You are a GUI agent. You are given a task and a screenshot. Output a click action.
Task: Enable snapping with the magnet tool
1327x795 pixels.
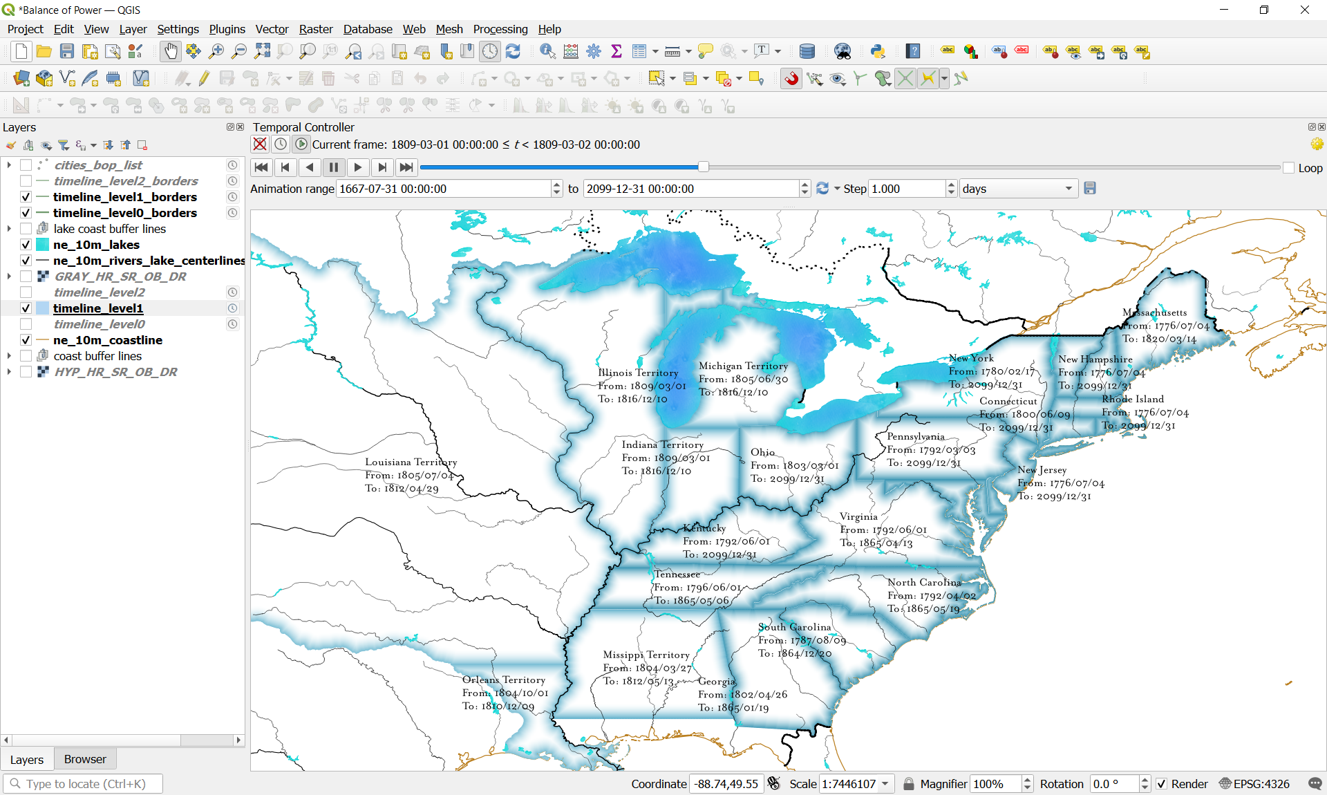791,78
